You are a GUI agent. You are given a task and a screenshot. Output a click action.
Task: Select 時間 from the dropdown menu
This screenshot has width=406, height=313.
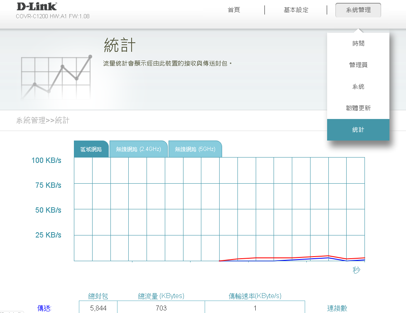(x=358, y=44)
